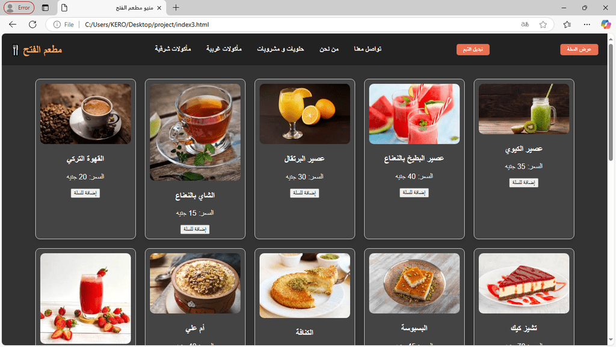
Task: Reload the page with the refresh icon
Action: click(x=32, y=24)
